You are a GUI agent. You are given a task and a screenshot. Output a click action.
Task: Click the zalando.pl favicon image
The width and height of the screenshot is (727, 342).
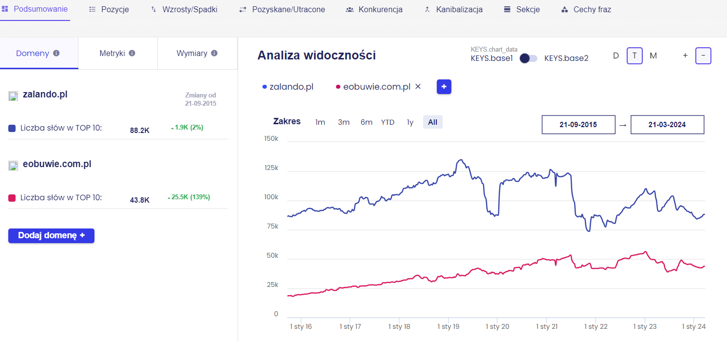click(13, 95)
